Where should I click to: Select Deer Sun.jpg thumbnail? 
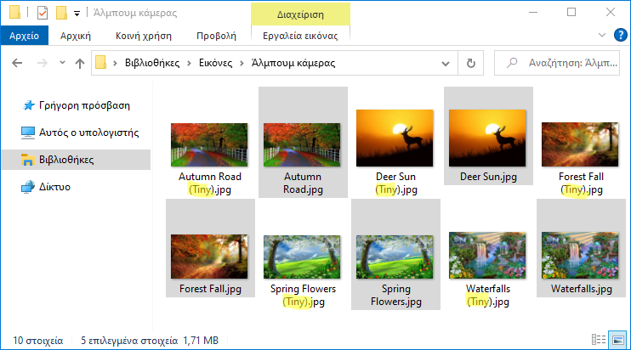[487, 138]
